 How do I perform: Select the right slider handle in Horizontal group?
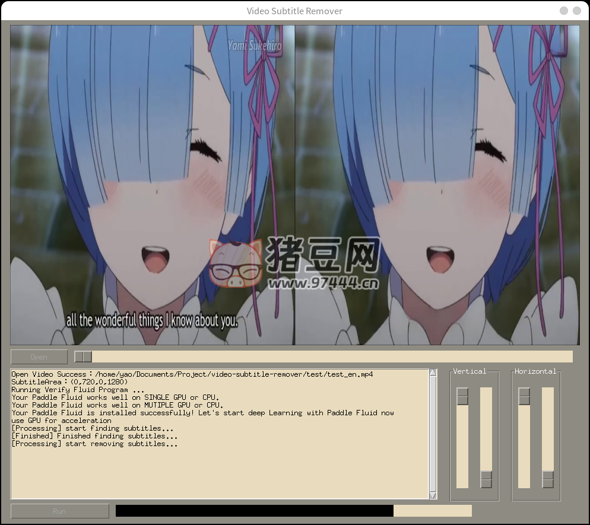coord(548,479)
